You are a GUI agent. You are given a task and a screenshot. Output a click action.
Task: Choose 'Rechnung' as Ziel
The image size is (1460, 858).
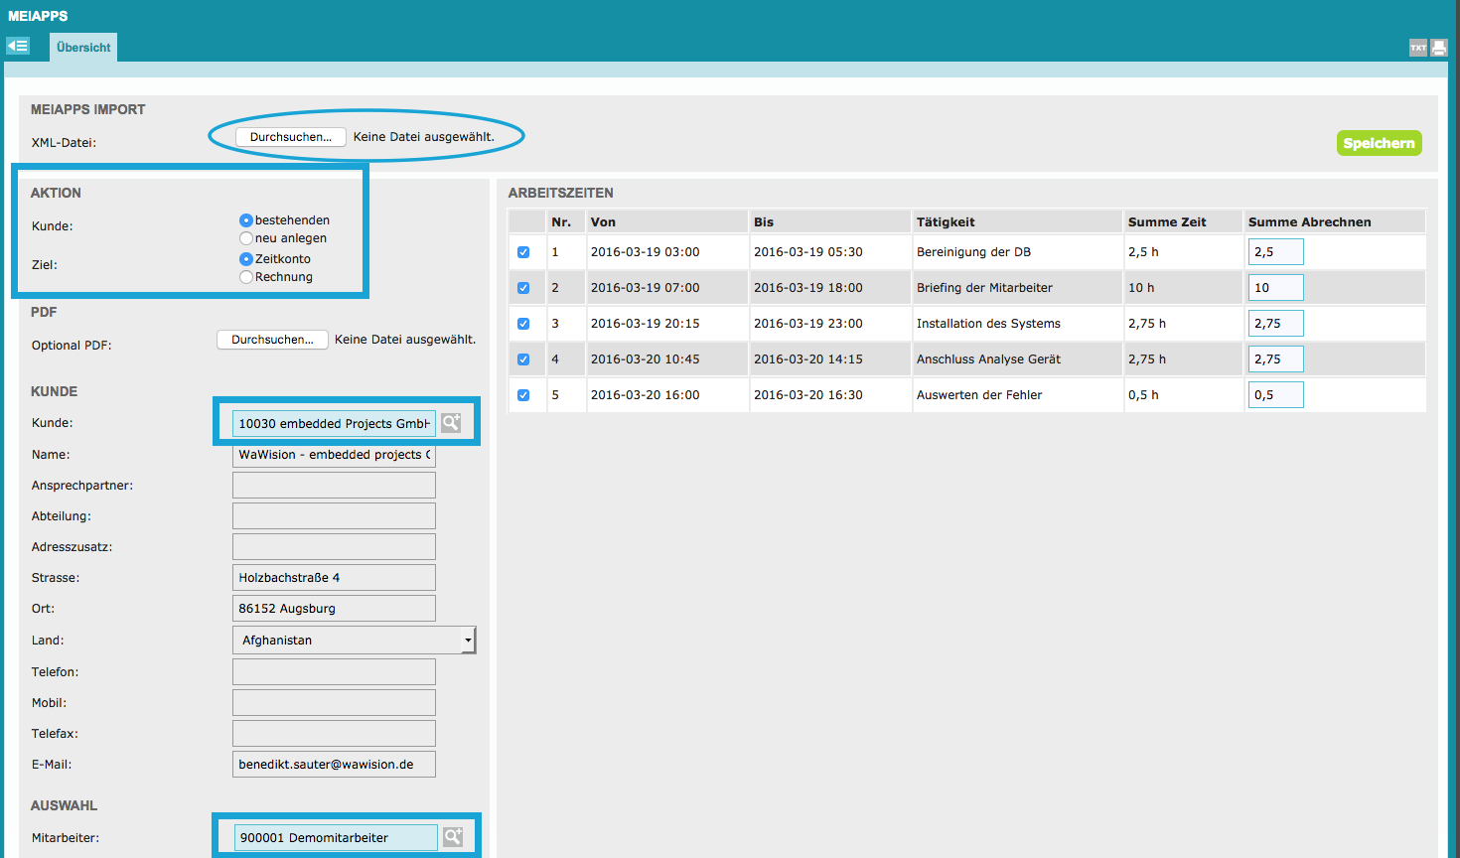click(x=246, y=277)
